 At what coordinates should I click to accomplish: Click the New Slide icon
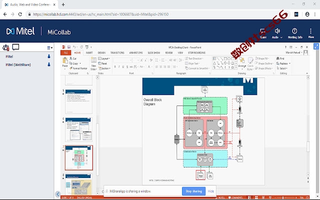coord(93,60)
